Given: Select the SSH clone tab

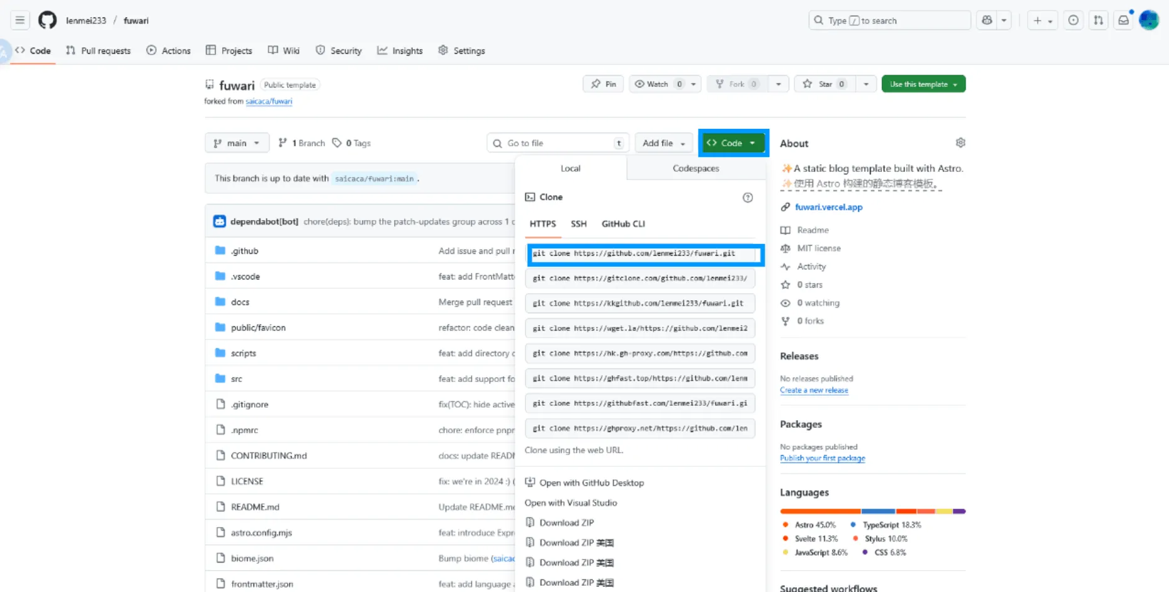Looking at the screenshot, I should (579, 224).
